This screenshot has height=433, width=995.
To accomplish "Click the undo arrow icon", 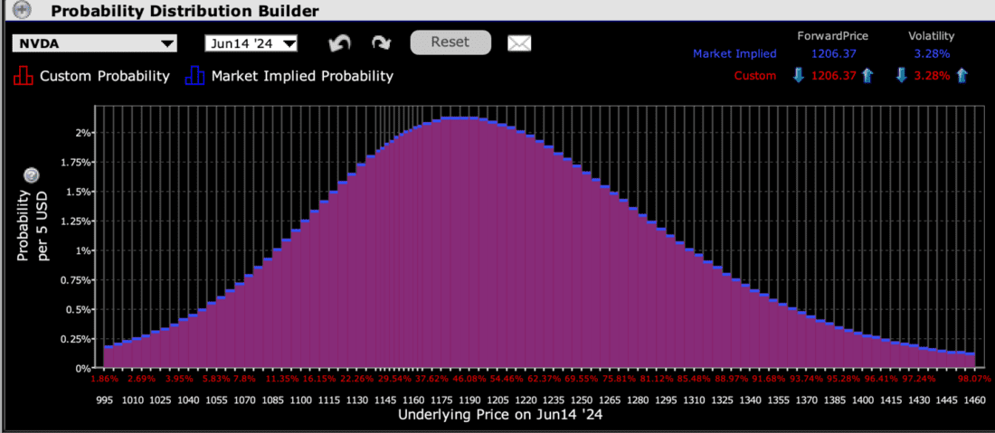I will [339, 43].
